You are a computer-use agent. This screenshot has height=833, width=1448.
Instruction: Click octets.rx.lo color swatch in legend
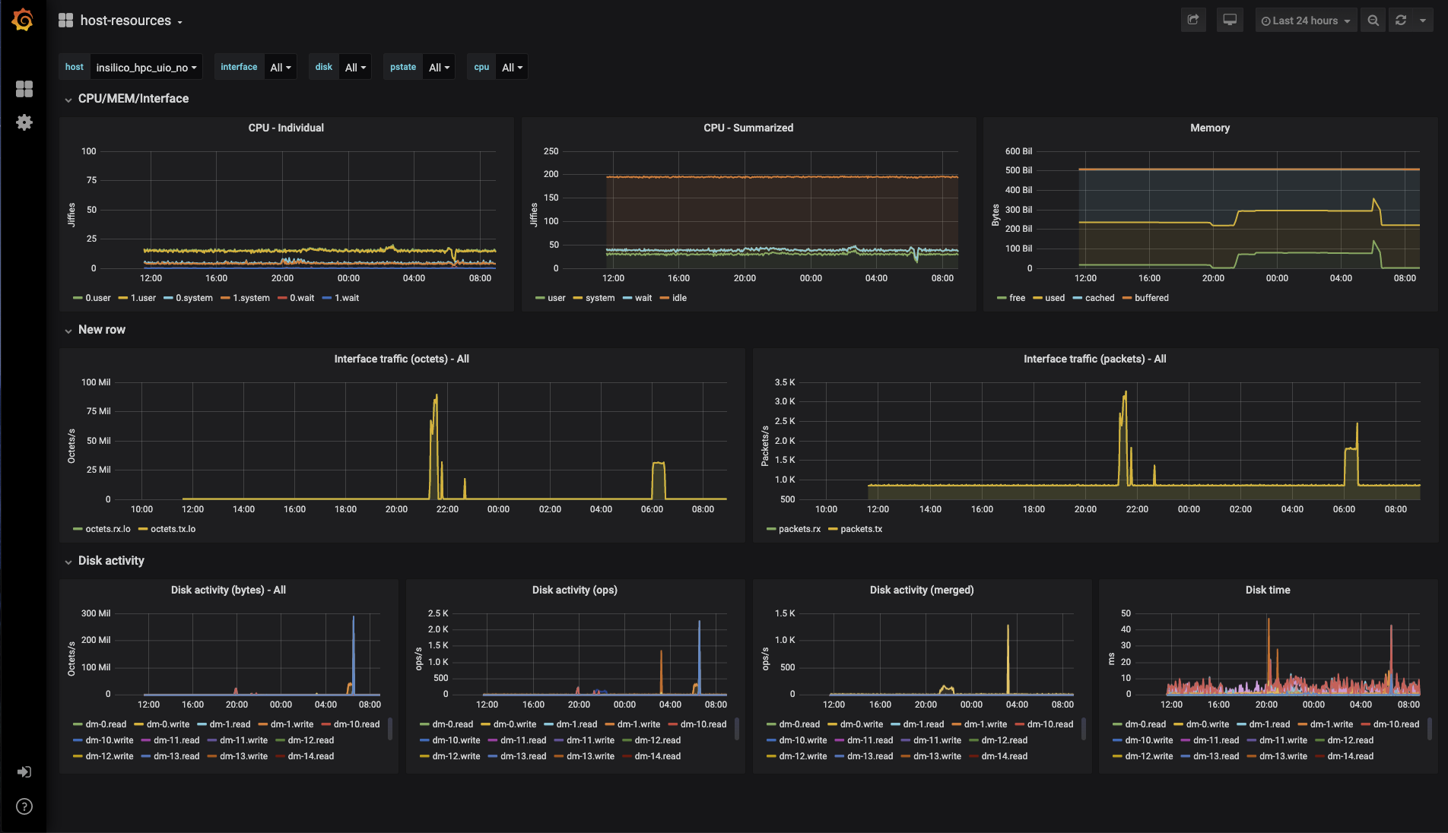pos(78,529)
